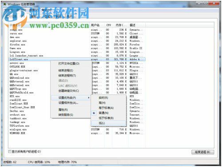Sort by the 描述 column header
Image resolution: width=222 pixels, height=167 pixels.
pos(136,25)
